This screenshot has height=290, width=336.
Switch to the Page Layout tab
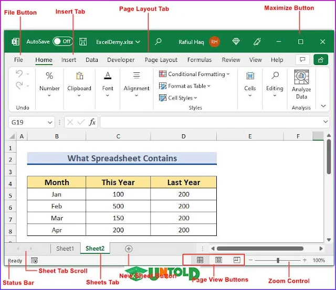coord(161,60)
